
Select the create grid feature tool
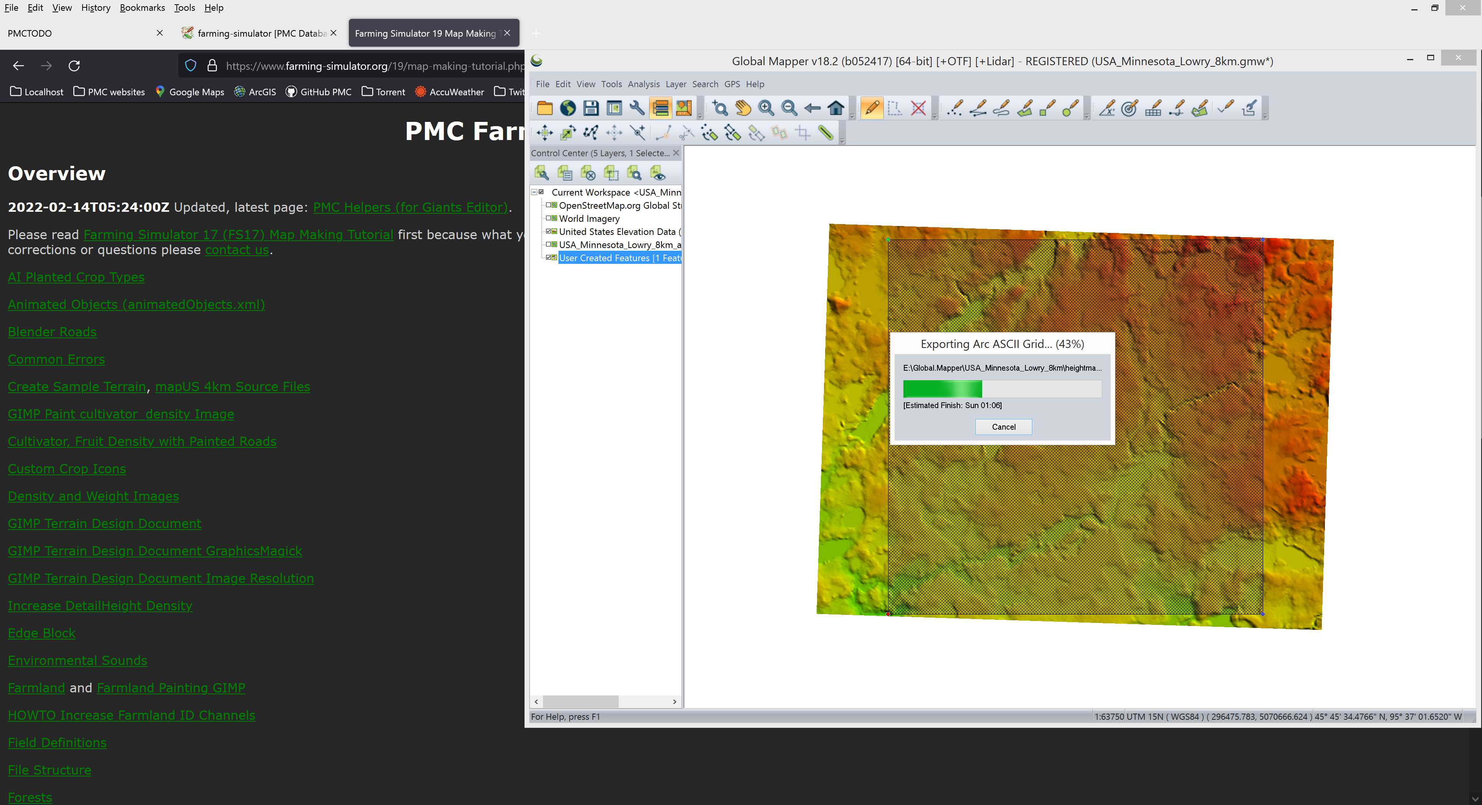[x=1153, y=108]
